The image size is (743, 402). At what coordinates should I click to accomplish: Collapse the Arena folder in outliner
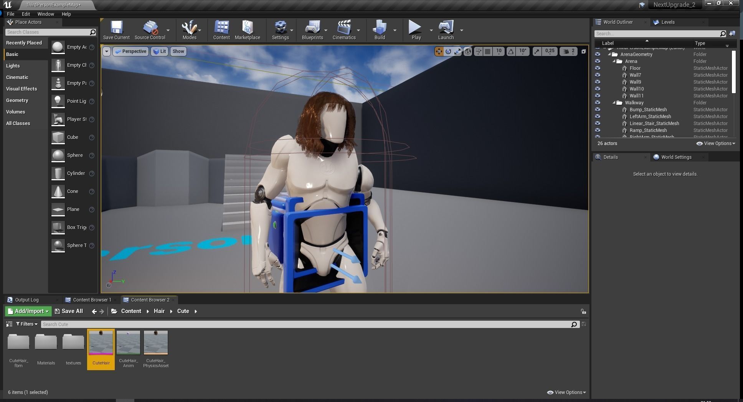pyautogui.click(x=614, y=61)
